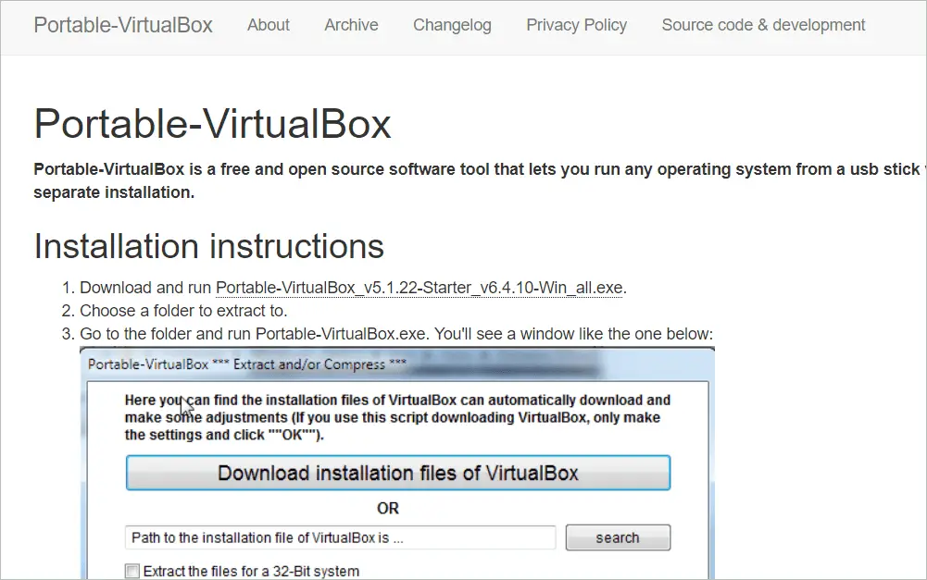Go to the Archive page

coord(351,25)
